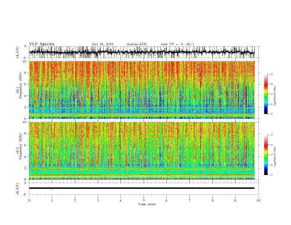This screenshot has width=291, height=225.
Task: Select the date text "Oct. 18, 2019"
Action: 103,44
